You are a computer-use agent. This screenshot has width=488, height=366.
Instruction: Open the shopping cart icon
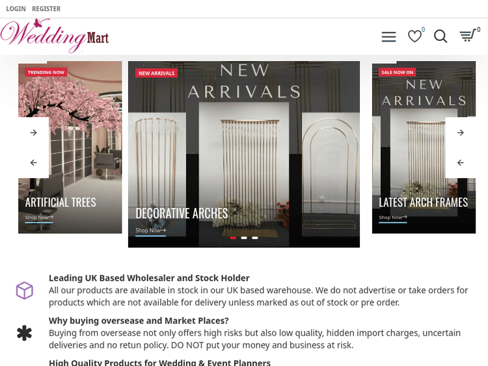click(468, 35)
